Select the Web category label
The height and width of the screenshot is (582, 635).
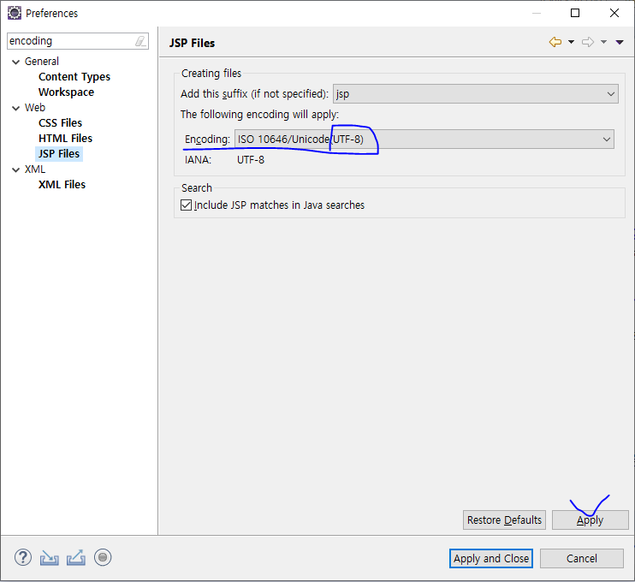pyautogui.click(x=35, y=107)
